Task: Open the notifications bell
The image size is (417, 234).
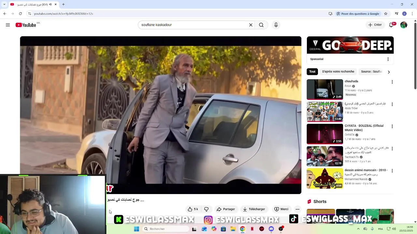Action: point(392,25)
